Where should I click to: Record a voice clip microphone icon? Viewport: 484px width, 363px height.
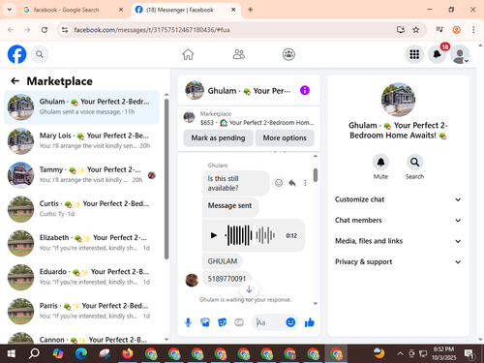pos(188,322)
